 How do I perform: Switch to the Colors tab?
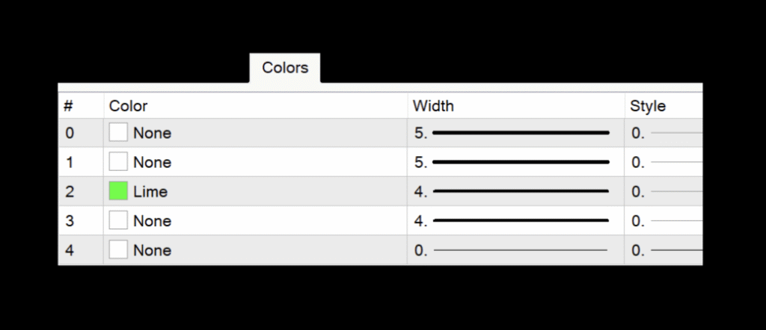[285, 68]
